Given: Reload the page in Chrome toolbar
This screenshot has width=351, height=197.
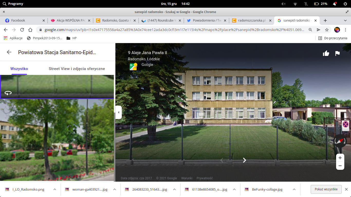Looking at the screenshot, I should 22,30.
